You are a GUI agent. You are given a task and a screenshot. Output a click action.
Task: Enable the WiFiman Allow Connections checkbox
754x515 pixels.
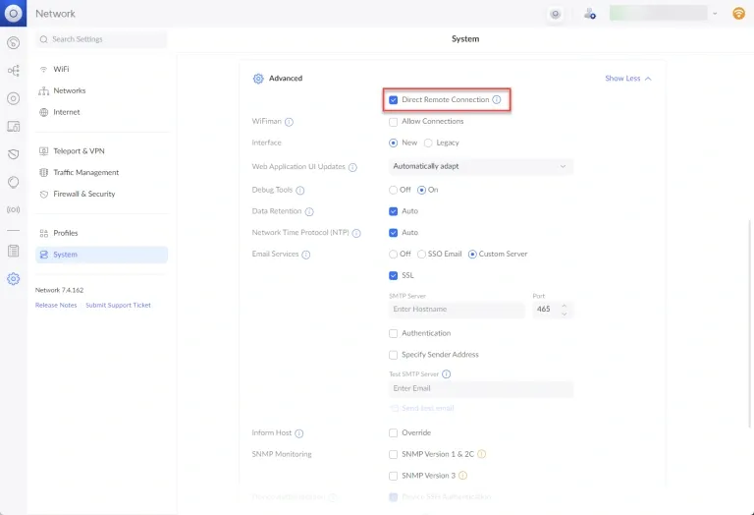click(394, 122)
